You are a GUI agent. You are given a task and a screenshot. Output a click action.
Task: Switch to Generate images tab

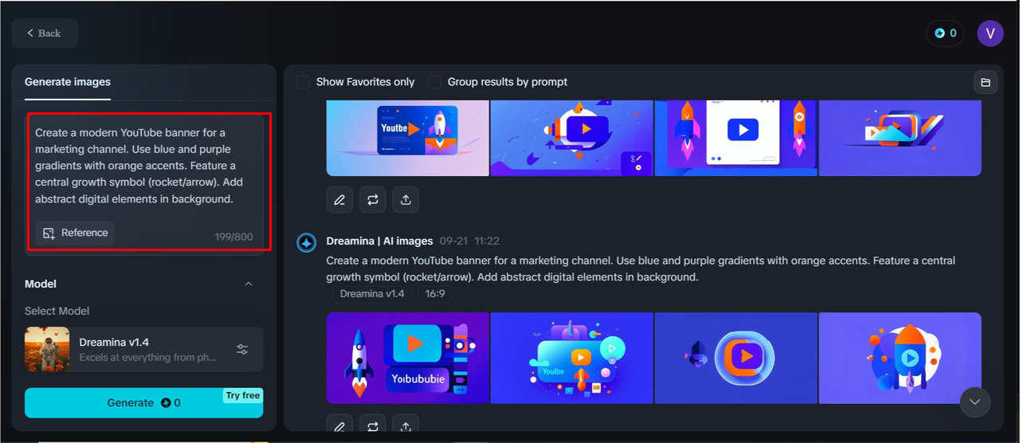click(68, 81)
